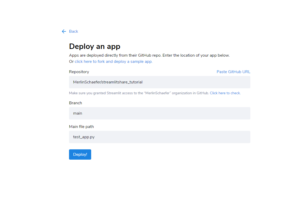Viewport: 290px width, 198px height.
Task: Click the MerlinSchaefer/streamlitshare_tutorial repository text
Action: tap(108, 82)
